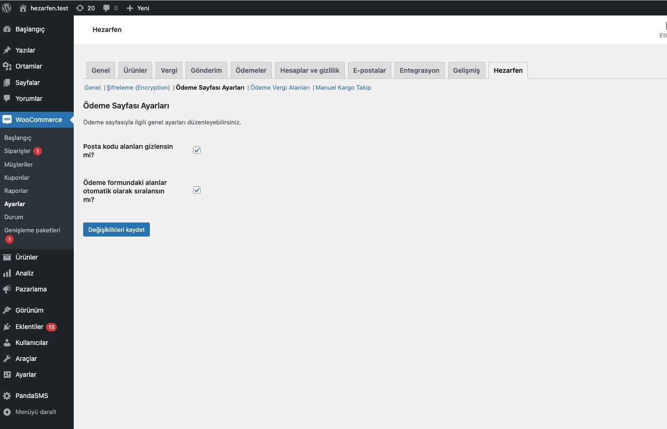Viewport: 667px width, 429px height.
Task: Open the Genişleme paketleri submenu item
Action: pyautogui.click(x=32, y=230)
